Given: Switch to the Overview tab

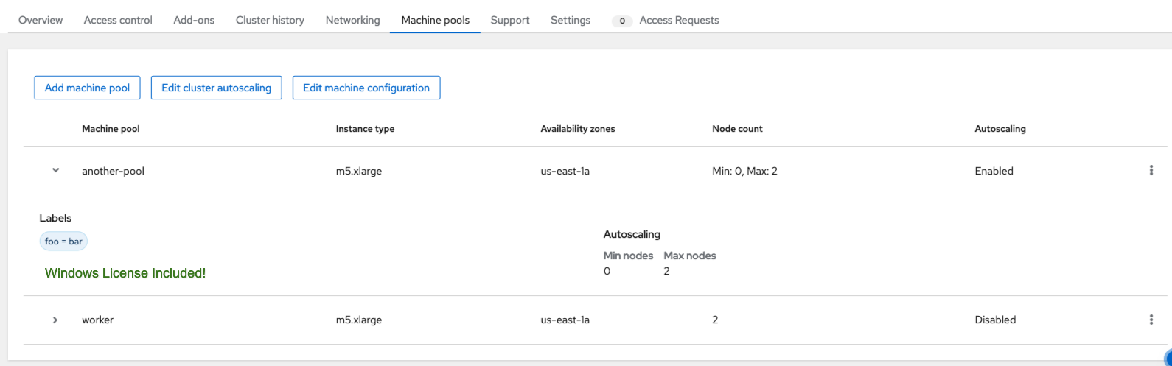Looking at the screenshot, I should [x=41, y=20].
